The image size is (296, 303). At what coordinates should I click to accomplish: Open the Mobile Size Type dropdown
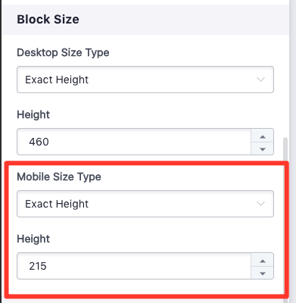coord(145,204)
